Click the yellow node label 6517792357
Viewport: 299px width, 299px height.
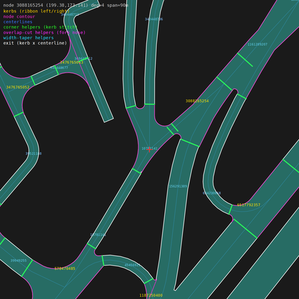pos(249,205)
